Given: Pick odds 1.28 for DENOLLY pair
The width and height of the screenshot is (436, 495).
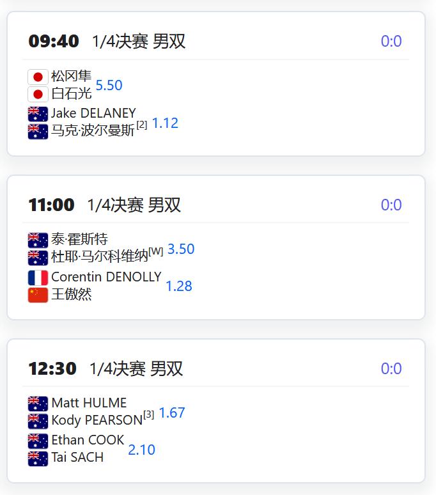Looking at the screenshot, I should 179,286.
